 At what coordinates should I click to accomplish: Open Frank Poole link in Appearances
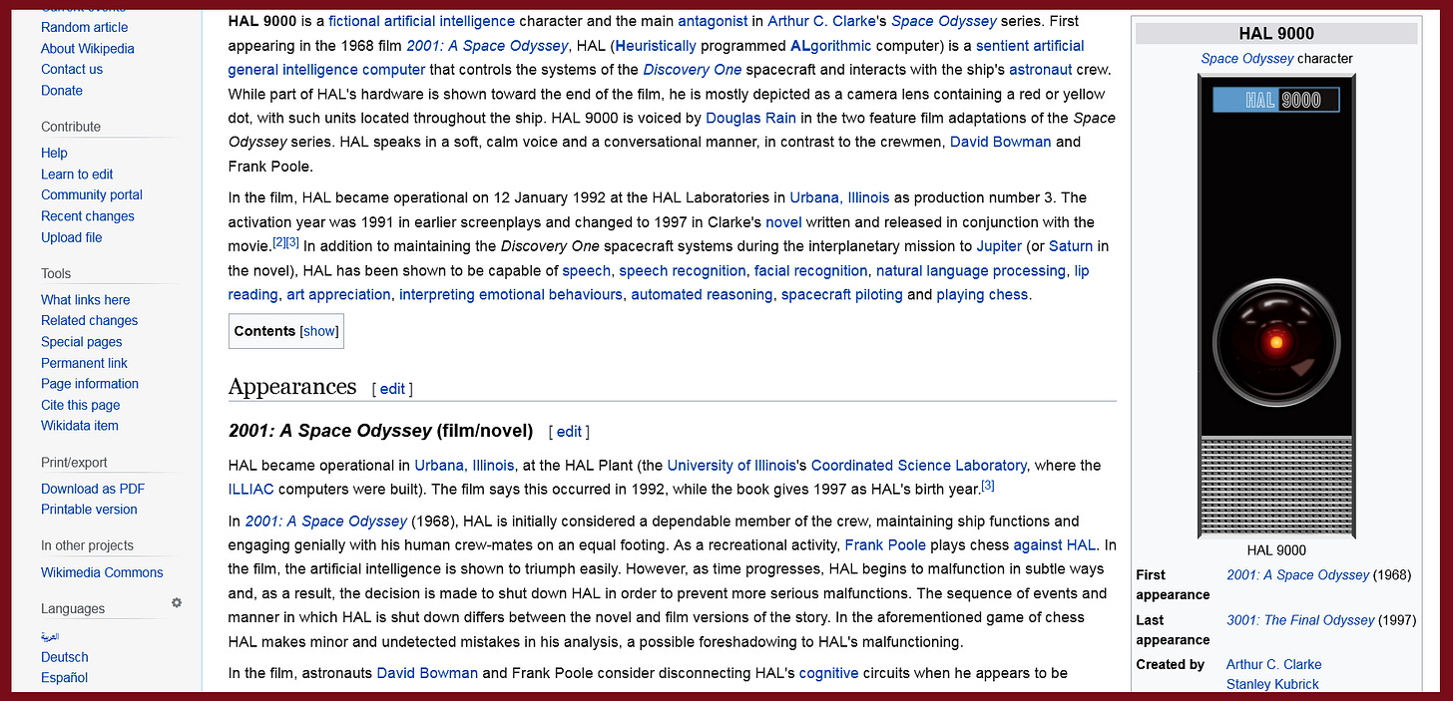pyautogui.click(x=885, y=544)
